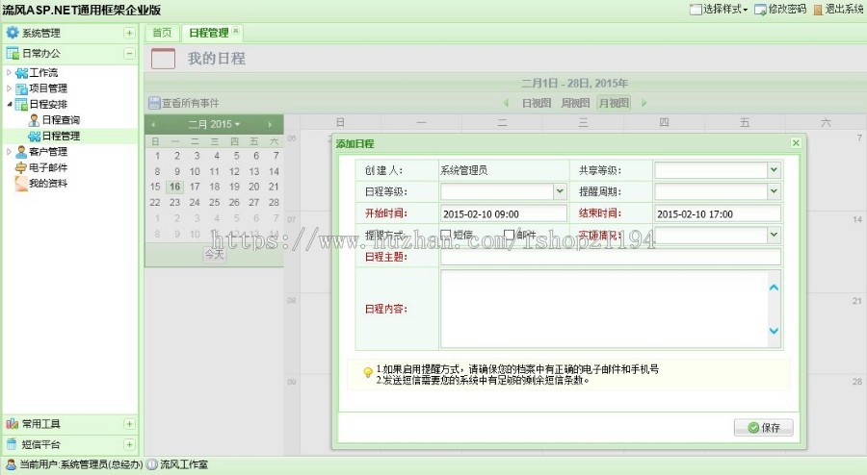Viewport: 867px width, 475px height.
Task: Click the 日程管理 puzzle icon
Action: click(35, 136)
